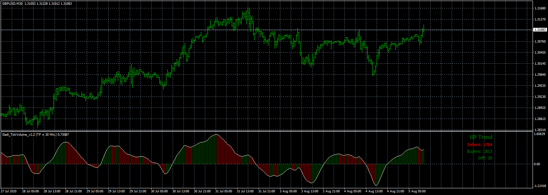Click the 1.30760 price scale label
This screenshot has width=548, height=195.
(540, 42)
